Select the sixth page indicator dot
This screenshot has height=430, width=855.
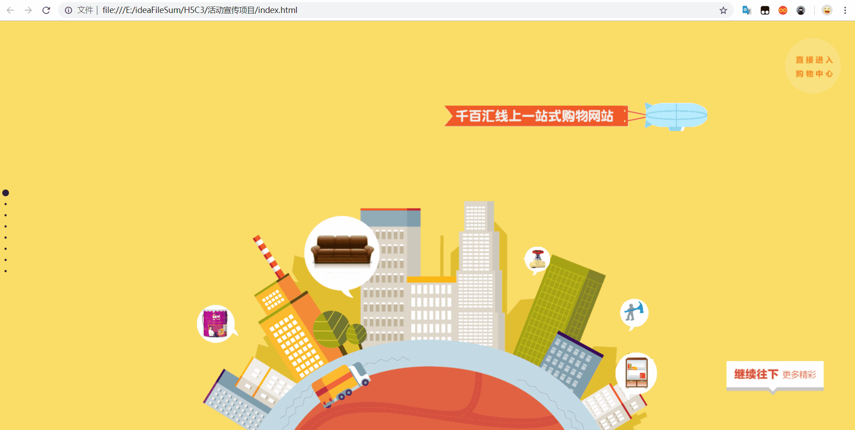coord(5,249)
